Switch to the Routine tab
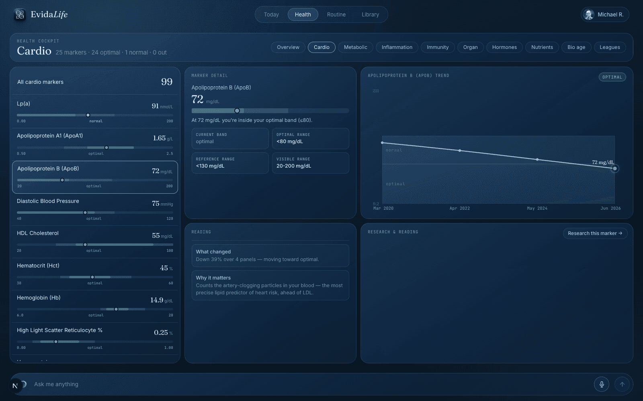Image resolution: width=643 pixels, height=401 pixels. [336, 14]
